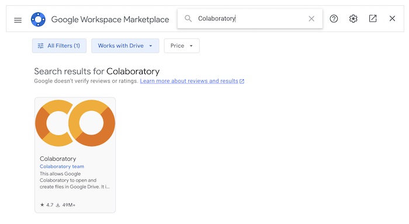Expand the Price filter dropdown
Screen dimensions: 409x224
tap(182, 46)
